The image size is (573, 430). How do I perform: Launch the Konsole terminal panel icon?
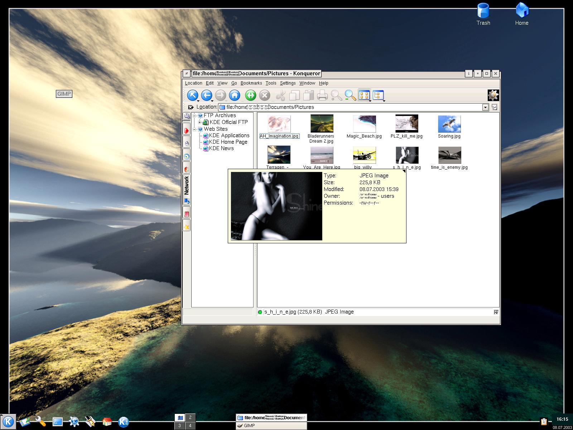click(x=57, y=422)
